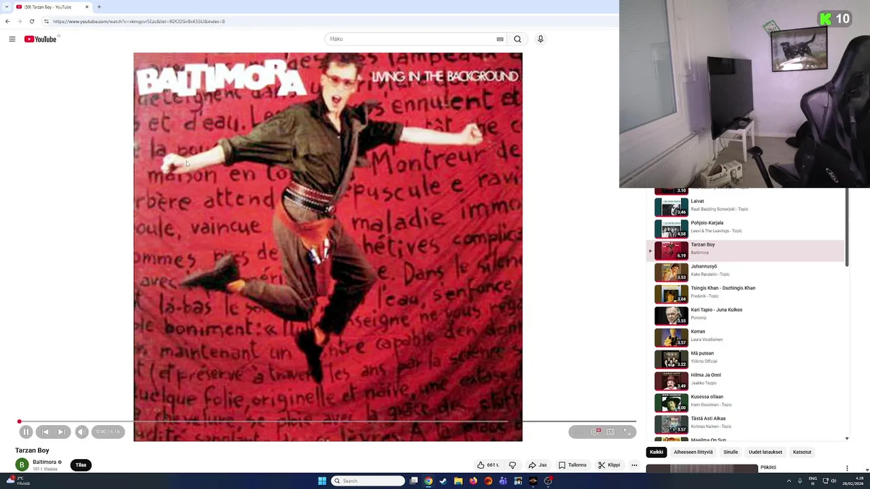Click the Windows taskbar Search box
This screenshot has width=870, height=489.
(368, 481)
